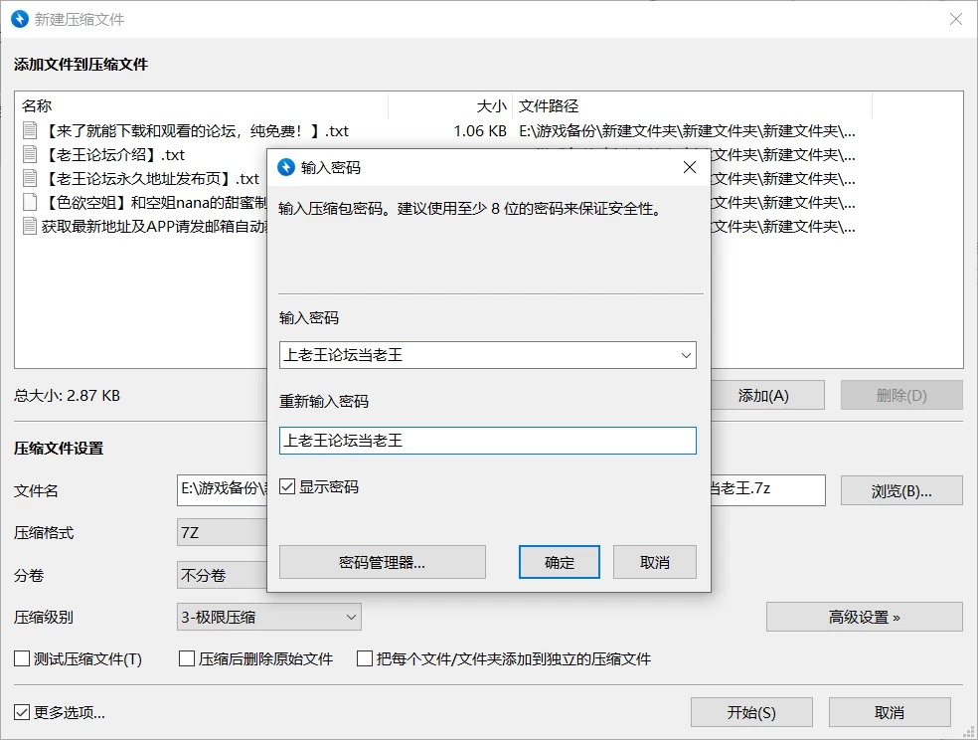Select the first .txt file icon in list
Screen dimensions: 978x740
point(29,130)
